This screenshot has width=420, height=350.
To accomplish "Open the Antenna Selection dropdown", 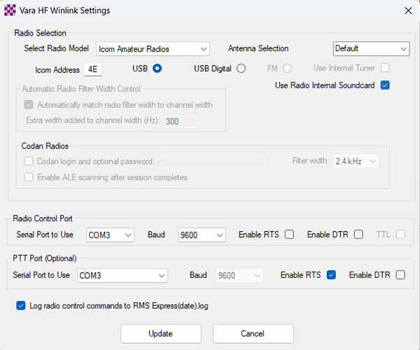I will [x=371, y=49].
